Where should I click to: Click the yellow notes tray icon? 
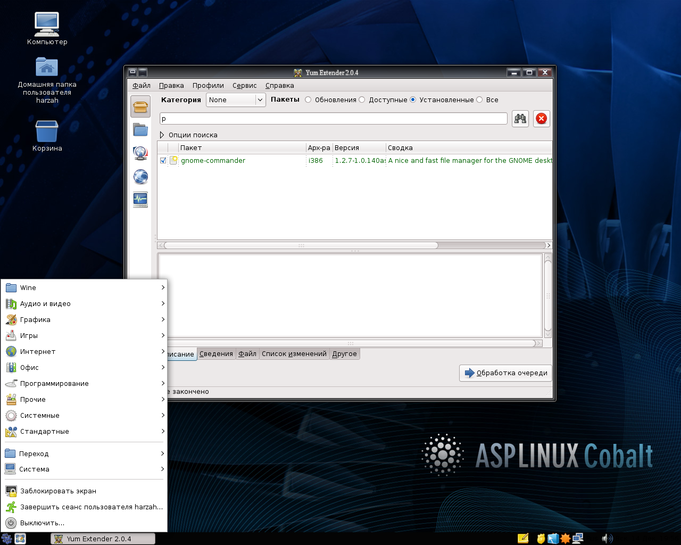click(x=523, y=539)
